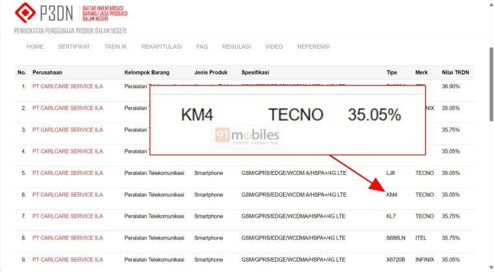This screenshot has height=272, width=494.
Task: Click the specification text in row 9
Action: 293,260
